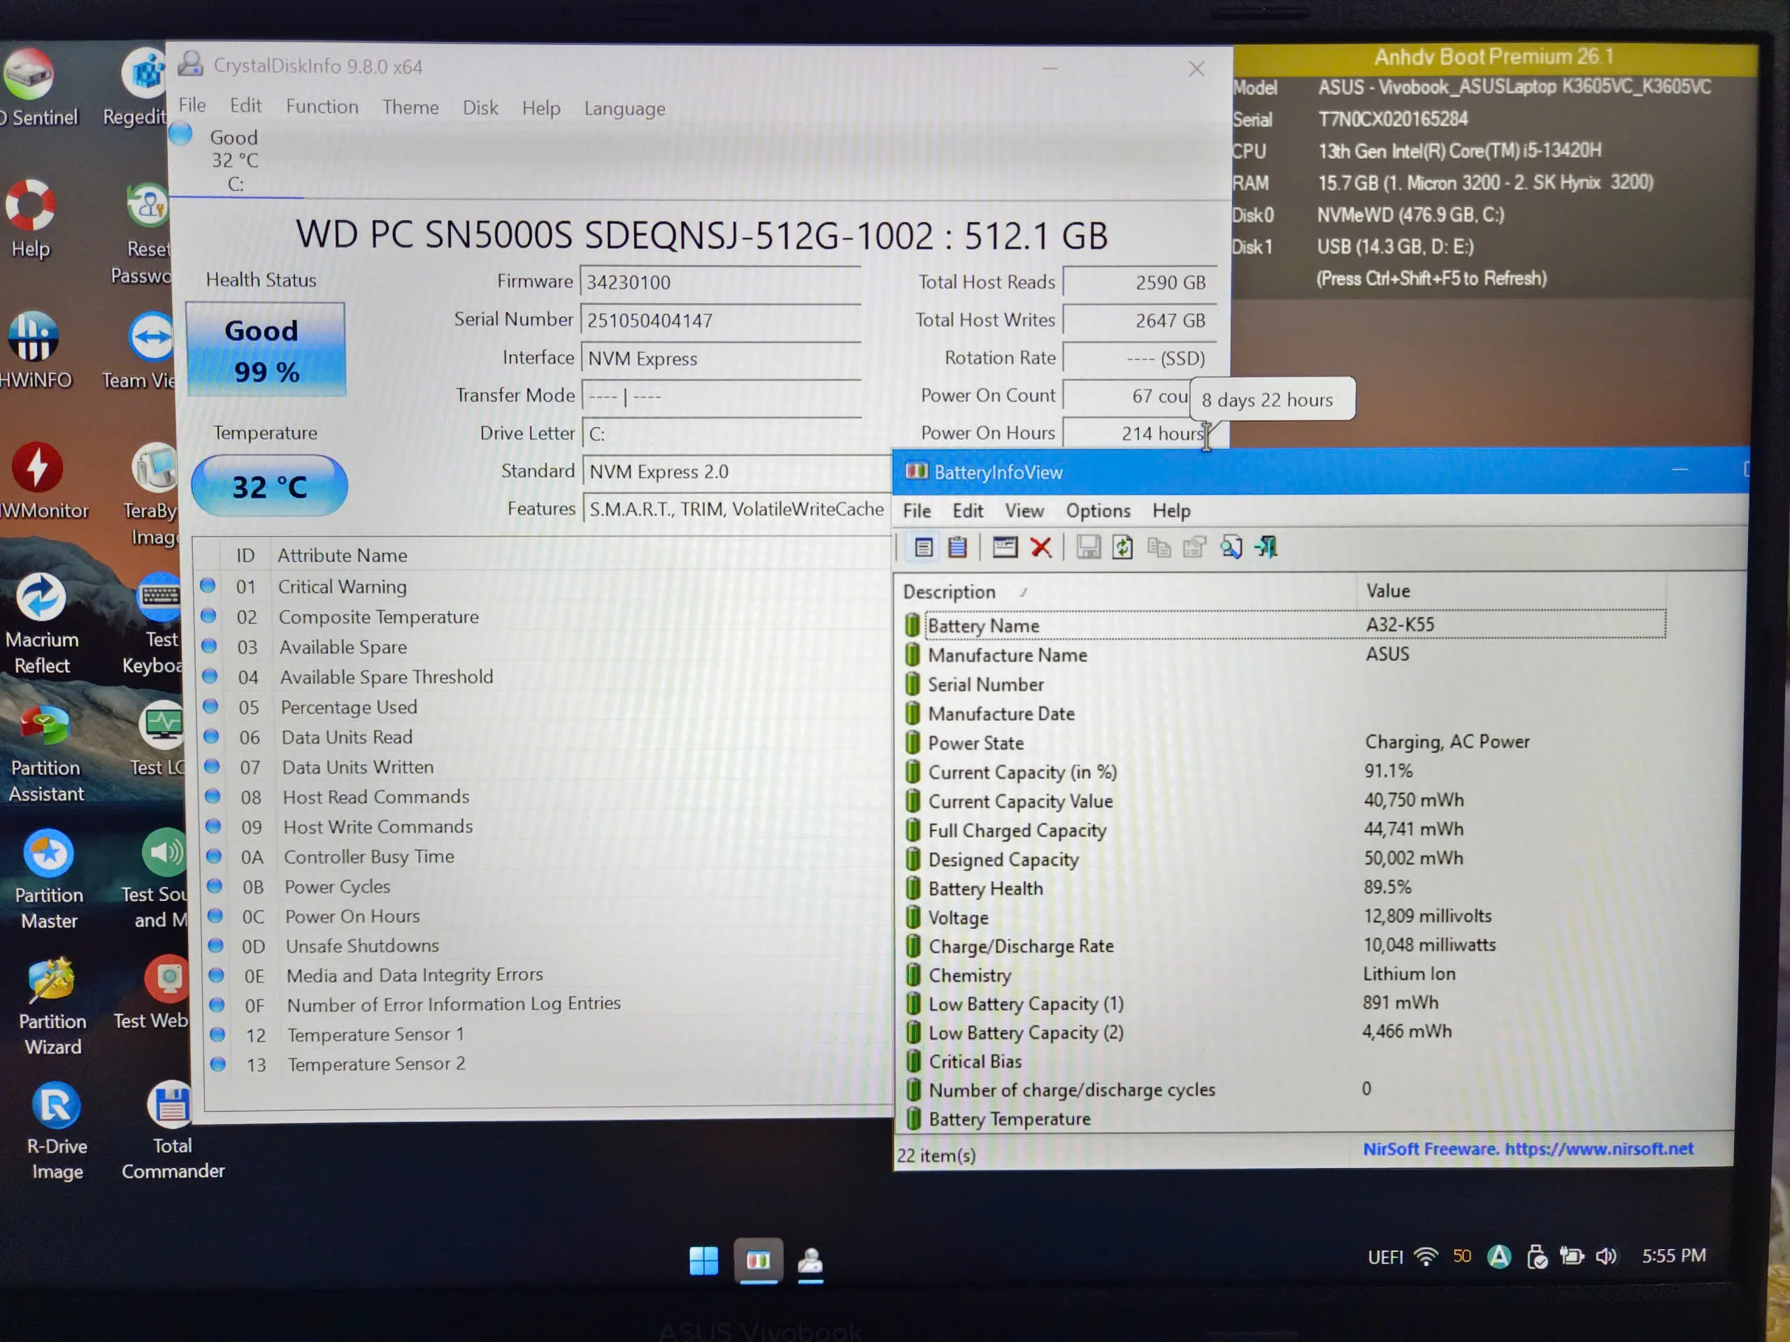Refresh battery data with the green arrows icon

(x=1122, y=548)
